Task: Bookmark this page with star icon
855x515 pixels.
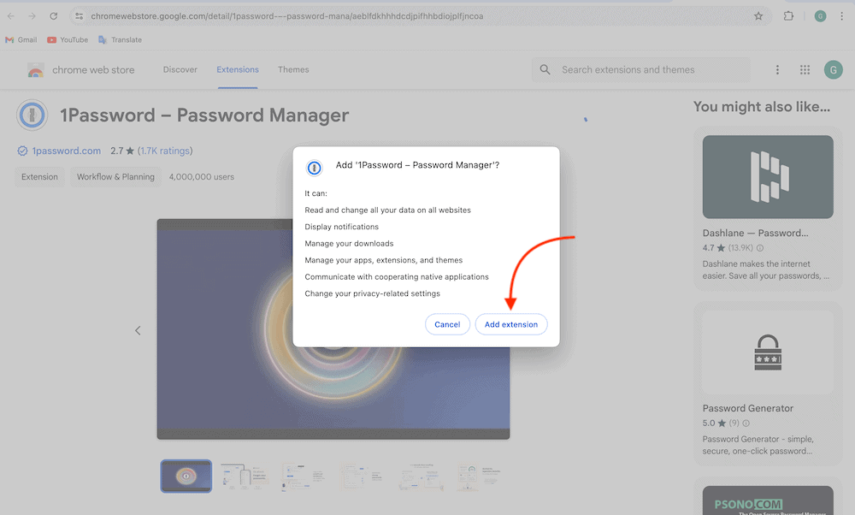Action: 758,16
